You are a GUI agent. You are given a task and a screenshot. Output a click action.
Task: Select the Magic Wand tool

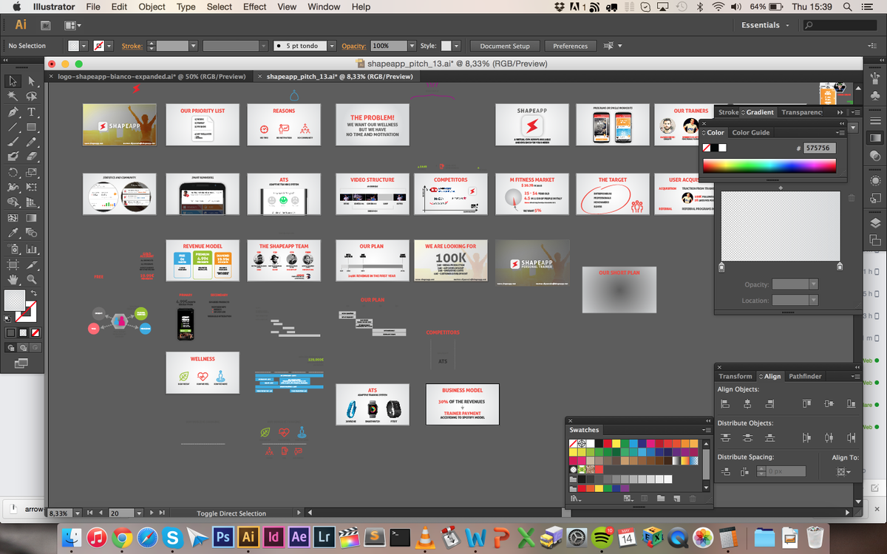(x=13, y=97)
